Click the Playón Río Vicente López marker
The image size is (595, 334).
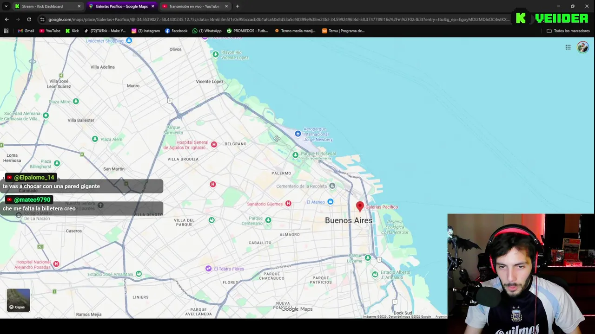215,54
